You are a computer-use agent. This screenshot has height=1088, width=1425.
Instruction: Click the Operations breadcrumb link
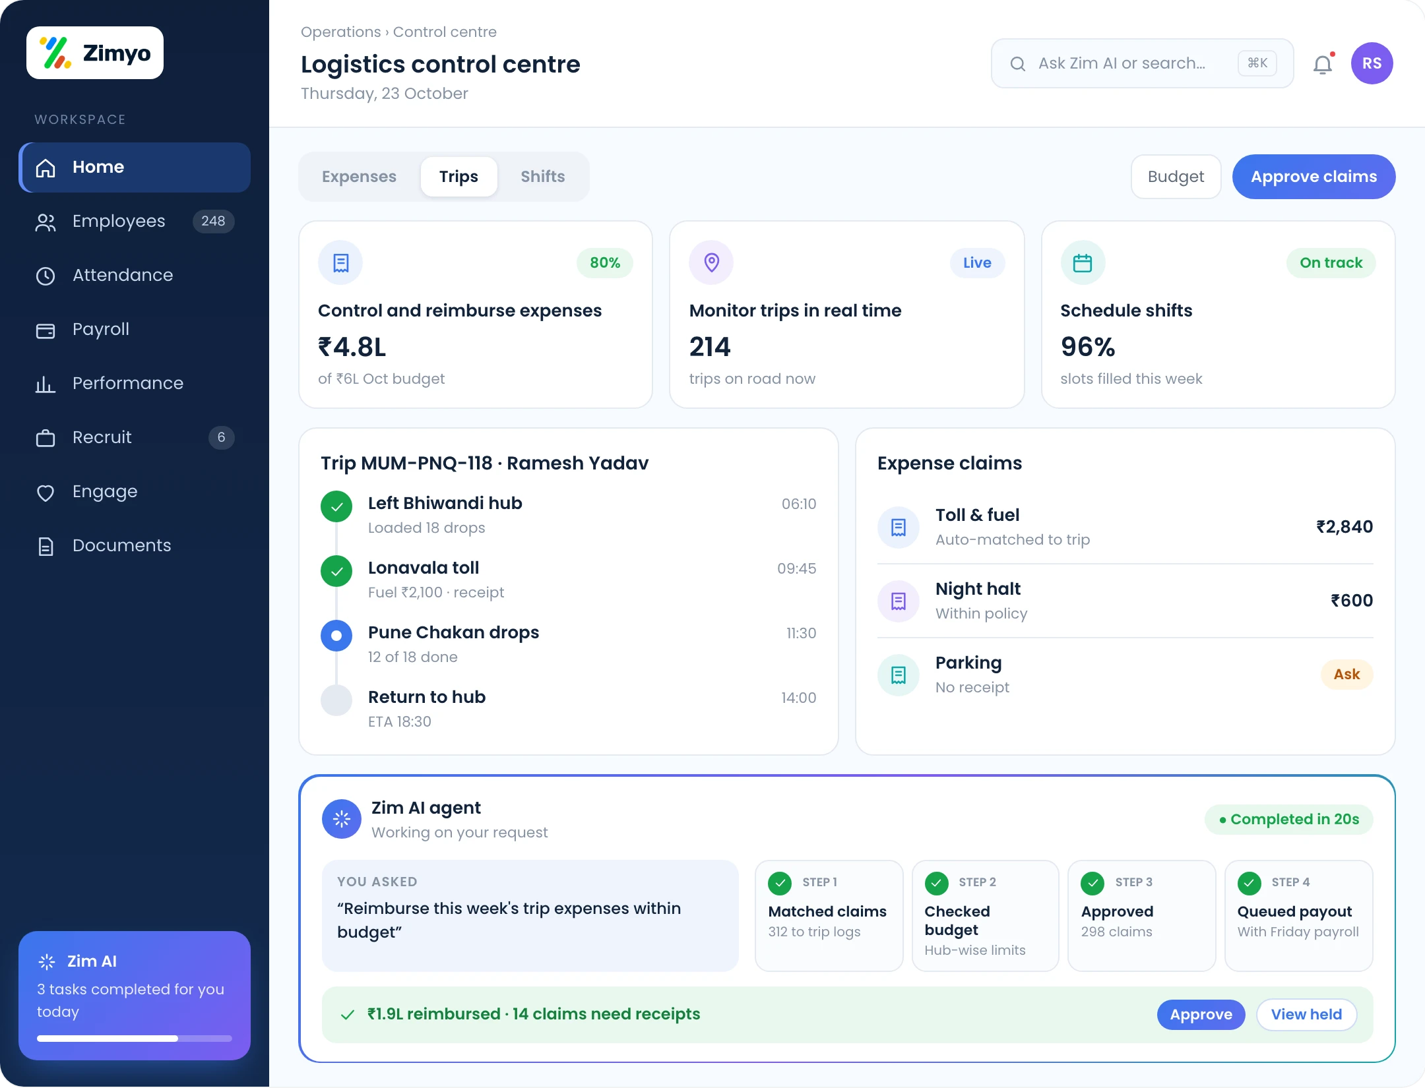click(340, 32)
